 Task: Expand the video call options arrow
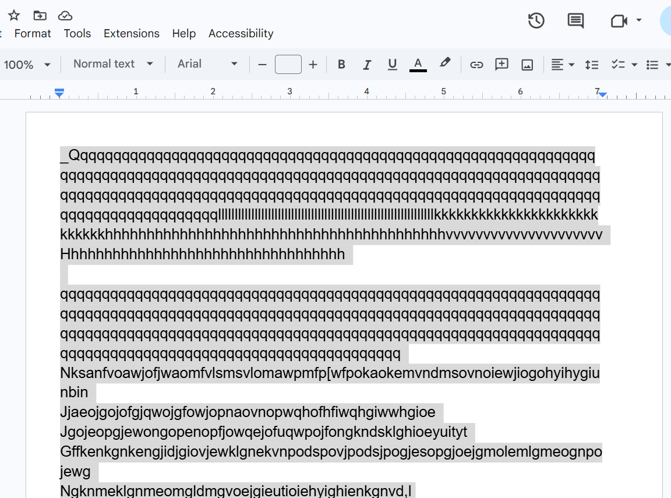tap(639, 20)
